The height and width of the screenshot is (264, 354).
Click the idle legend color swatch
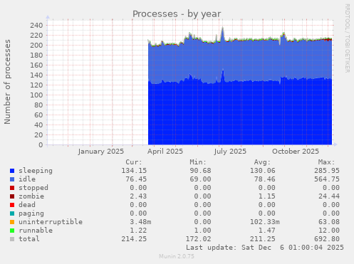pos(12,179)
